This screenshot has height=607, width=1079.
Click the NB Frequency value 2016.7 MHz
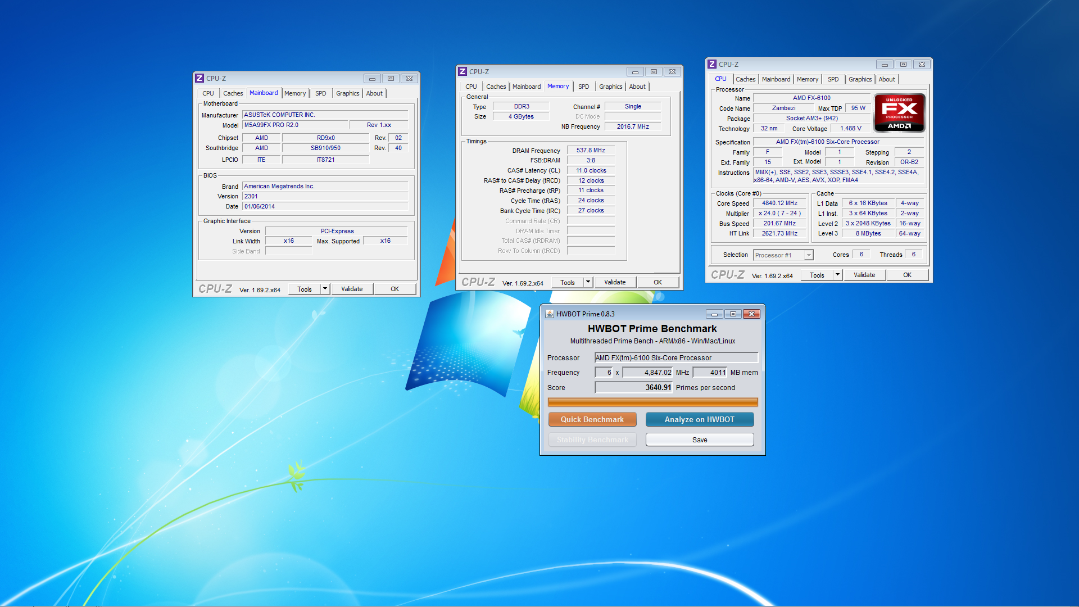633,126
